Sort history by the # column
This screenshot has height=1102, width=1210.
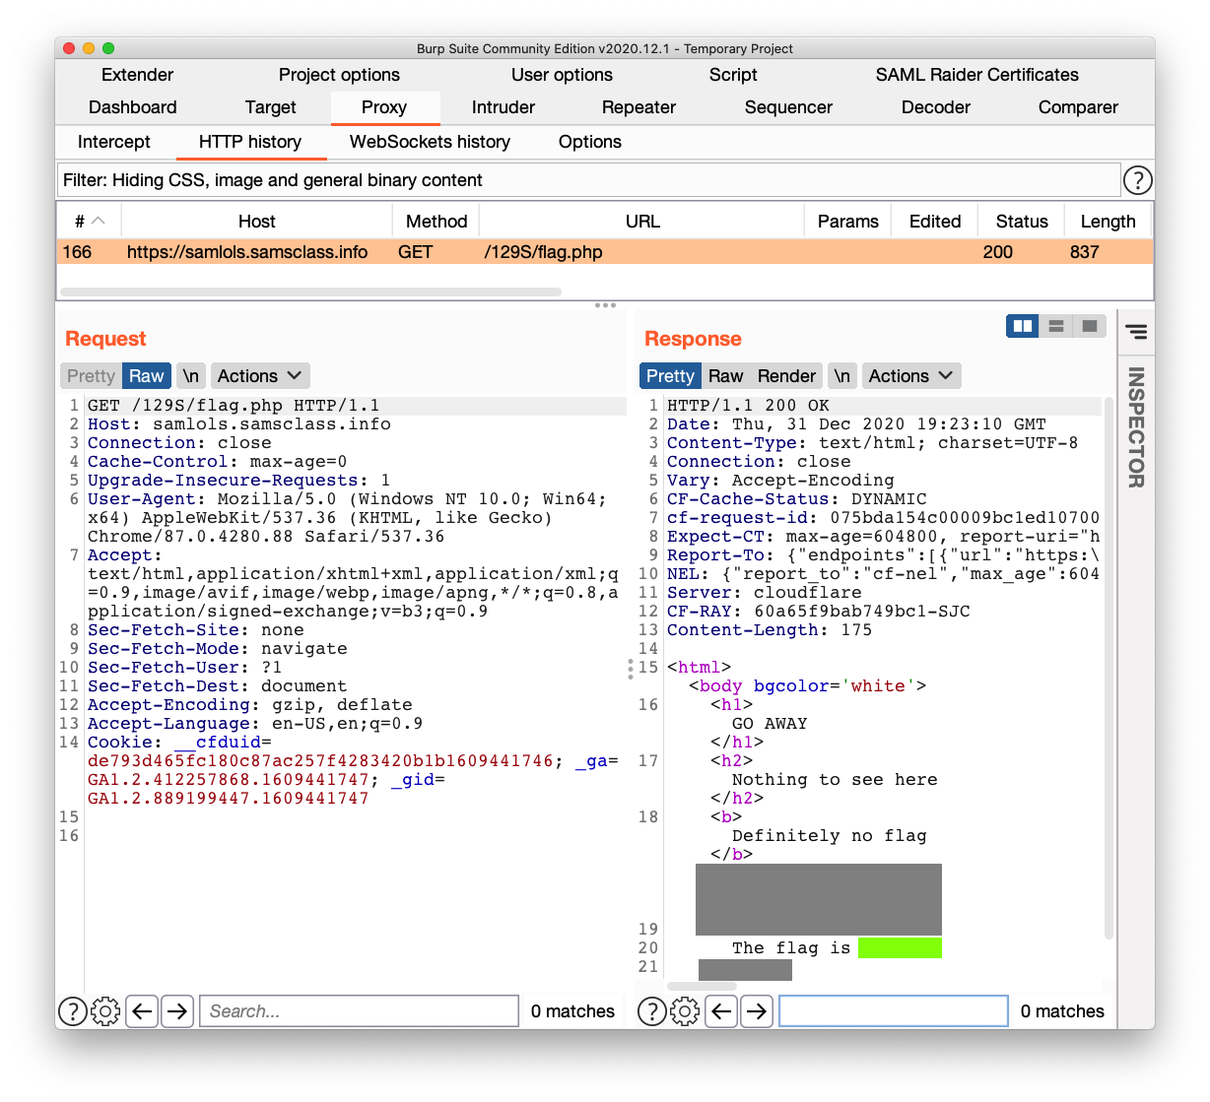coord(89,222)
